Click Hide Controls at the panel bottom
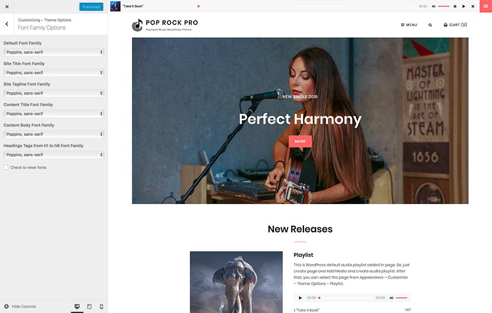 click(20, 306)
